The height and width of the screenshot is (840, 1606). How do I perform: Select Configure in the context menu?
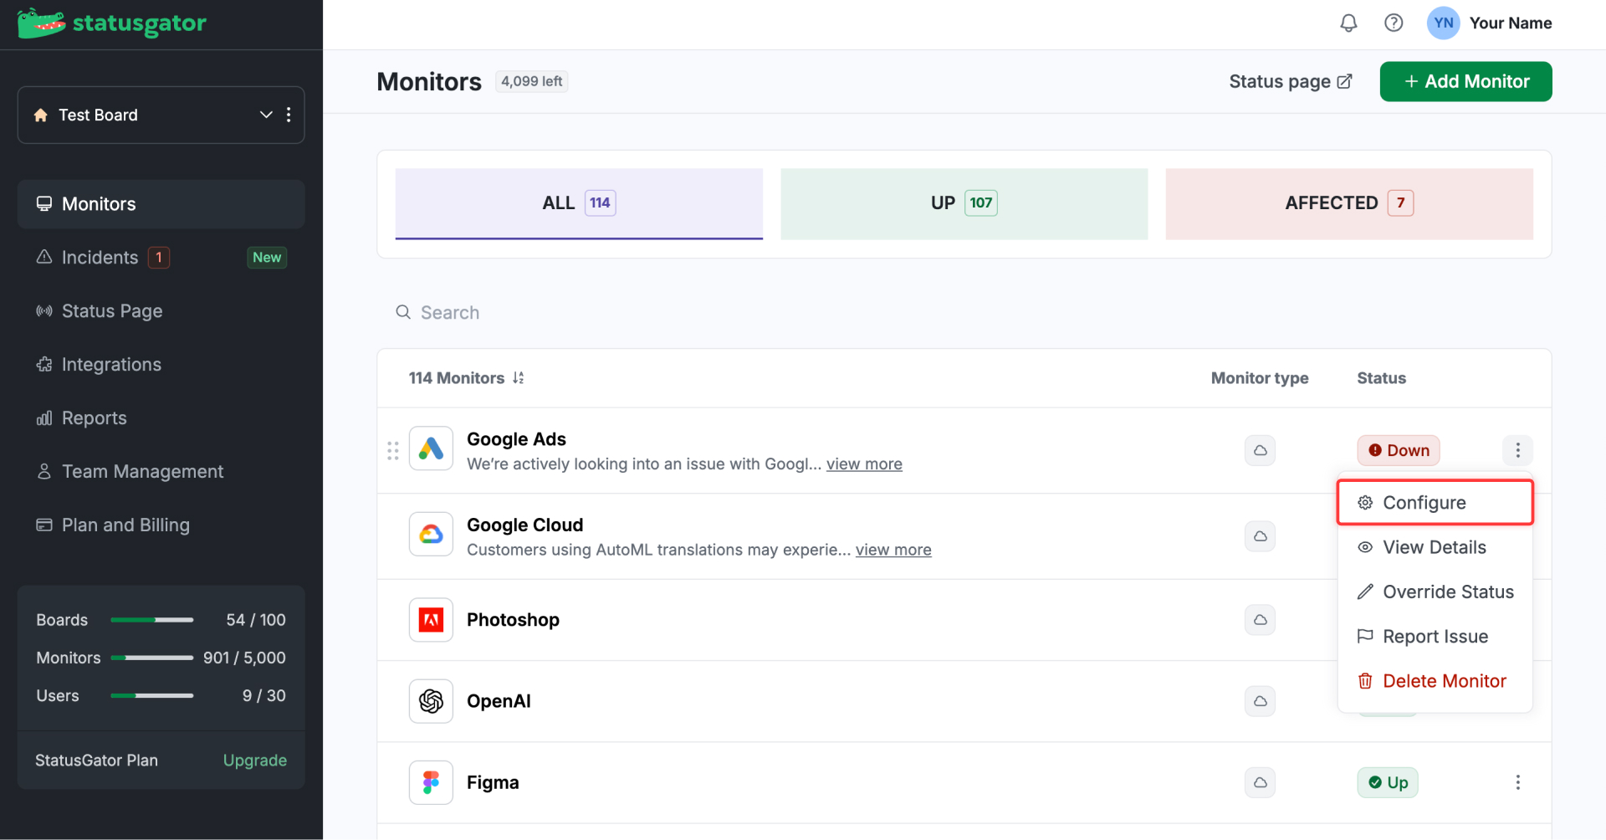tap(1435, 503)
